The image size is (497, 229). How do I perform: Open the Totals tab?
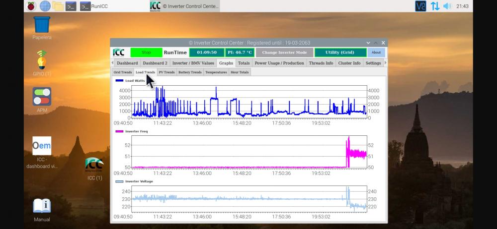tap(244, 63)
